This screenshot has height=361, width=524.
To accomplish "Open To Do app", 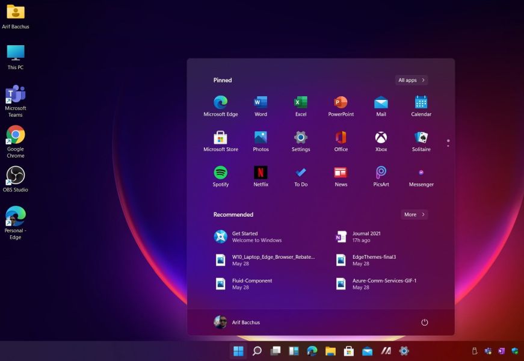I will click(x=301, y=176).
